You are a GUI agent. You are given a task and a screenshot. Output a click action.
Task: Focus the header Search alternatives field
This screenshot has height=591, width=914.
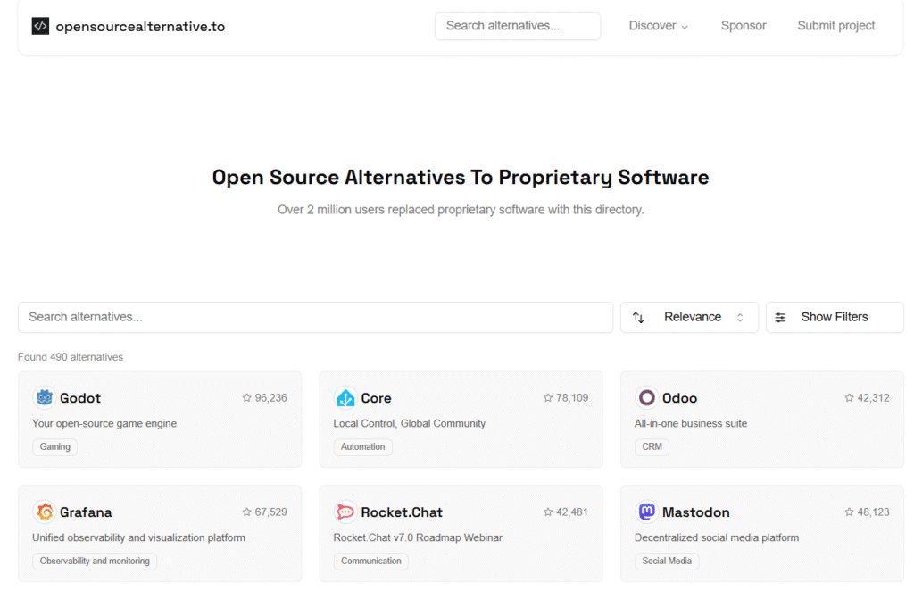518,26
